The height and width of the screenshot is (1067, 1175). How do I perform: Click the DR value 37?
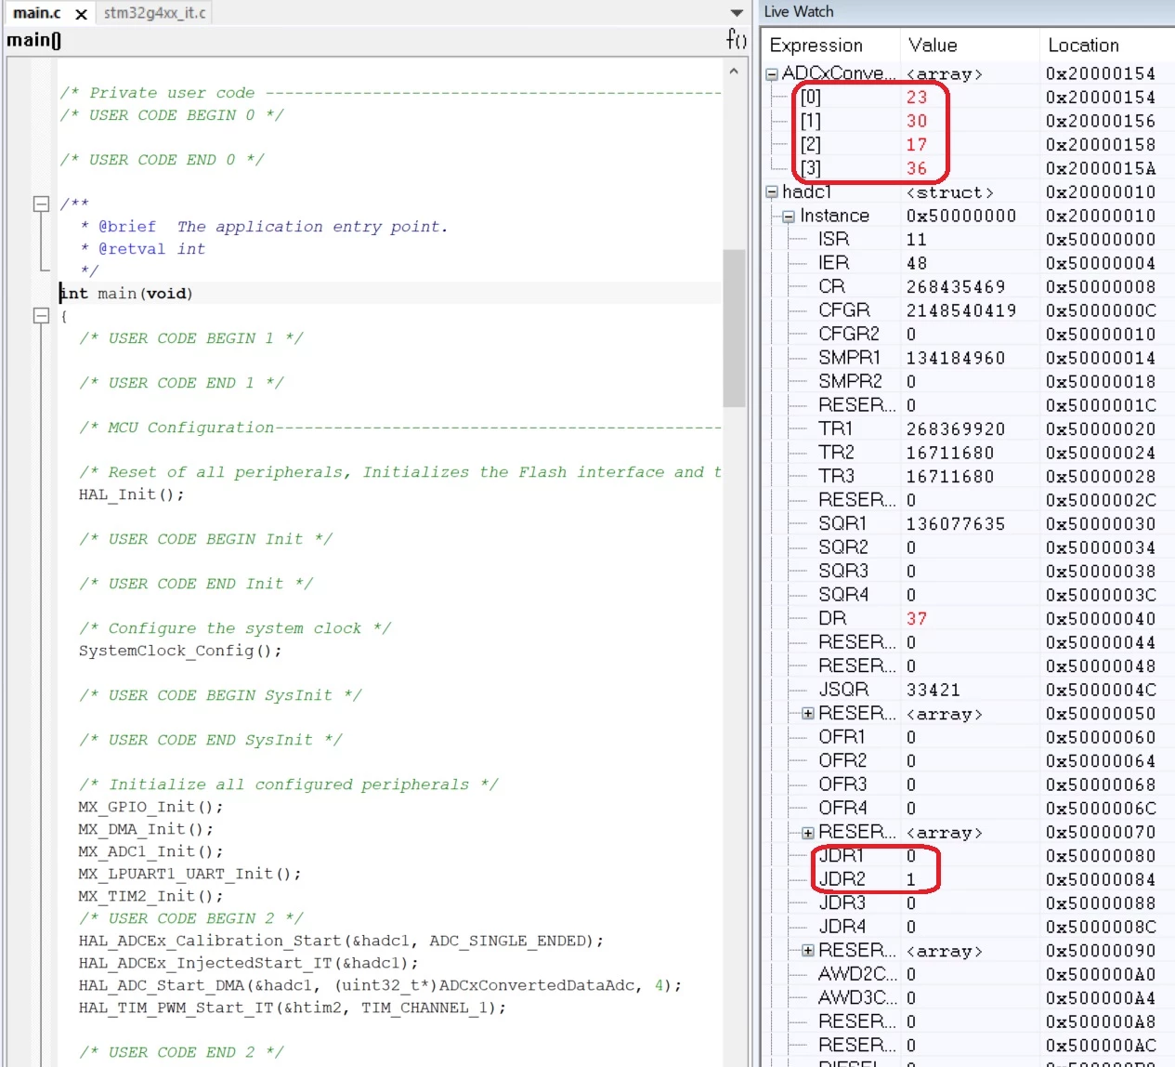(x=917, y=619)
